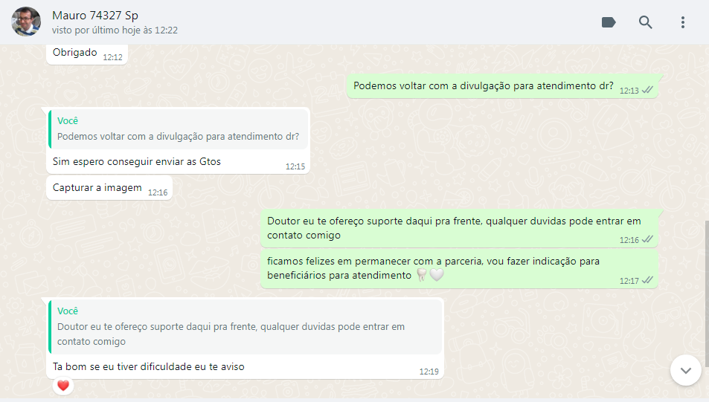Open the three-dot chat menu

click(683, 22)
